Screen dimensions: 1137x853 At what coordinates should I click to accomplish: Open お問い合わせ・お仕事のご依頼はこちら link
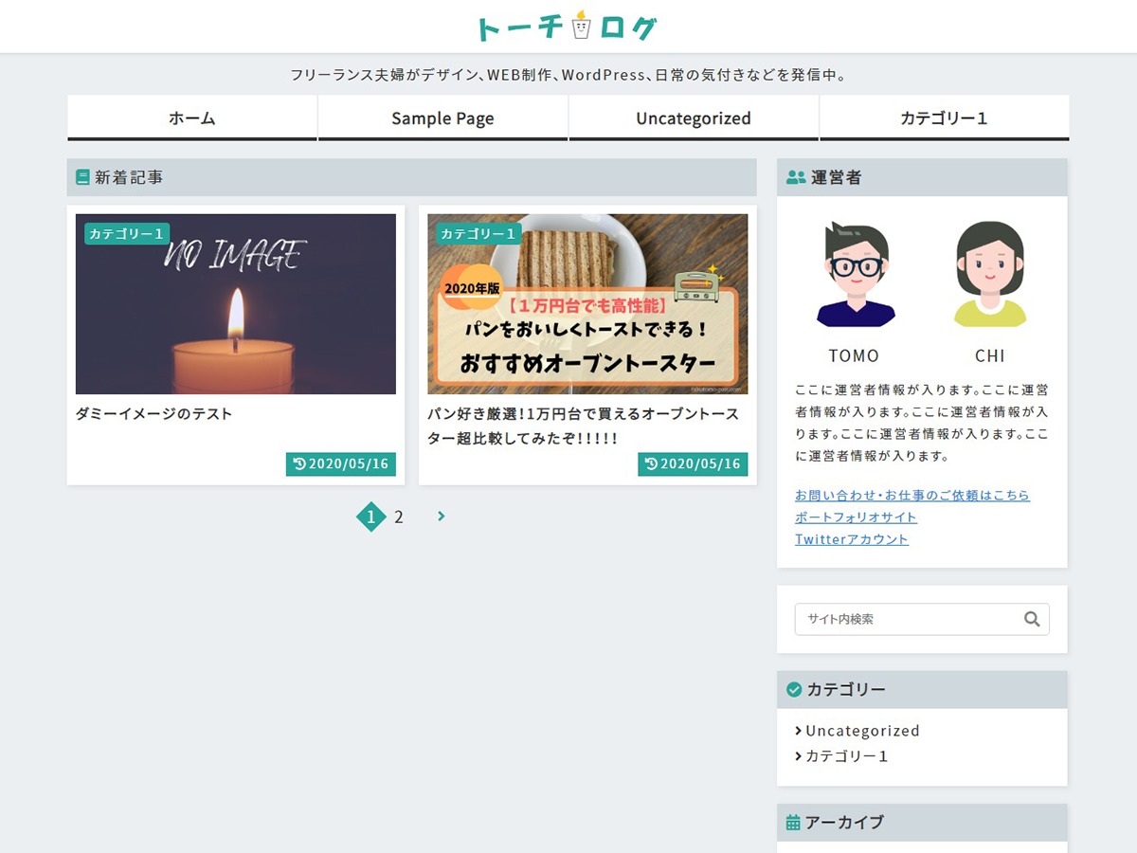click(912, 496)
